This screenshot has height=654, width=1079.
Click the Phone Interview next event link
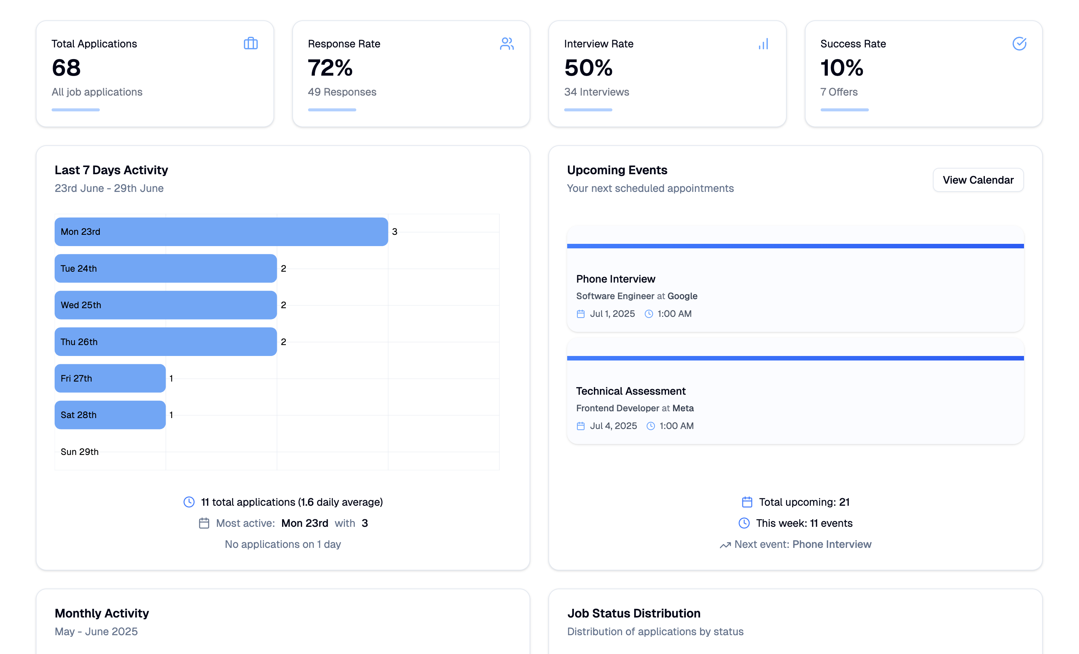click(x=832, y=544)
